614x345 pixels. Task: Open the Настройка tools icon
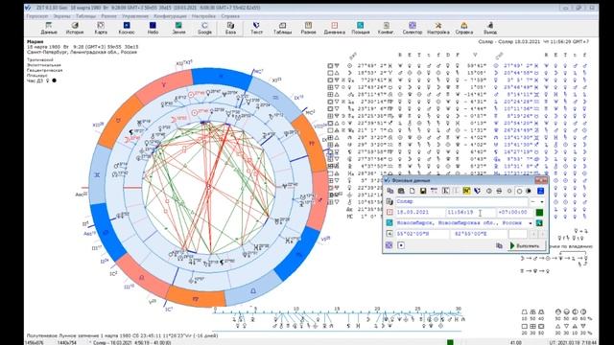(x=438, y=28)
